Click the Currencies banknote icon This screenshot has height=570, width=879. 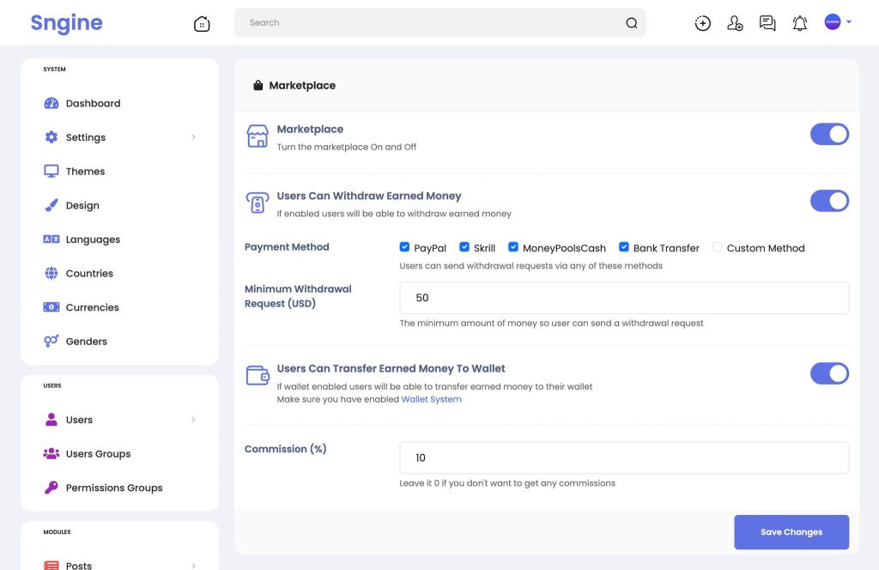(x=51, y=307)
